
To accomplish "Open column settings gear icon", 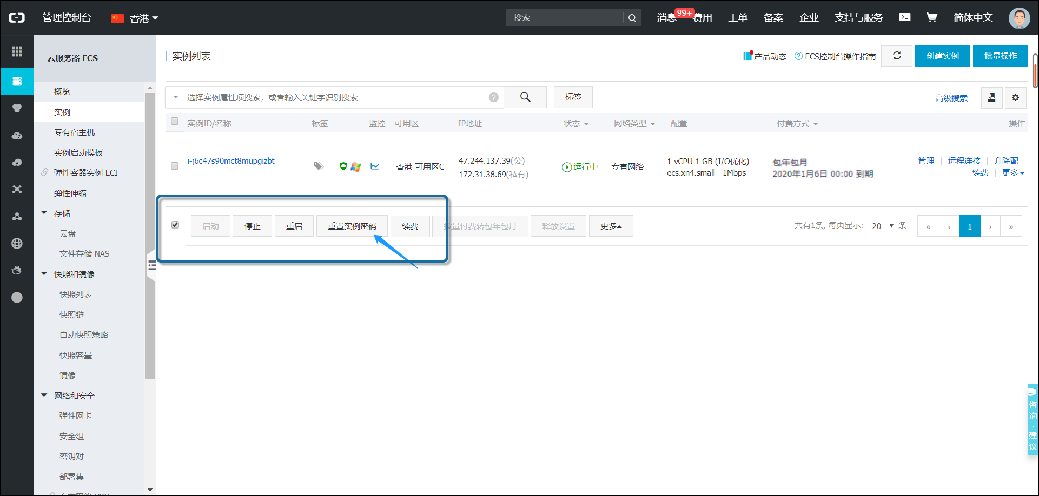I will point(1015,98).
